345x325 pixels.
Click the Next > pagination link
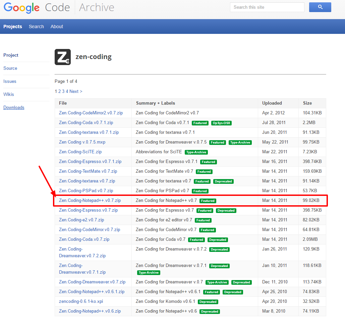[76, 91]
